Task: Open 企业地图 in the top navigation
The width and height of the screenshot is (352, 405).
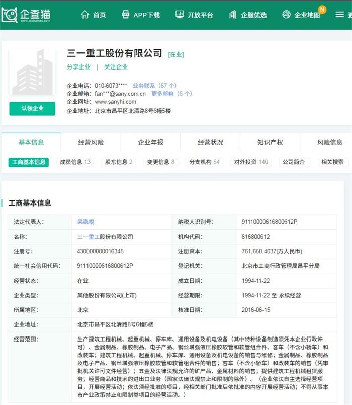Action: click(307, 15)
